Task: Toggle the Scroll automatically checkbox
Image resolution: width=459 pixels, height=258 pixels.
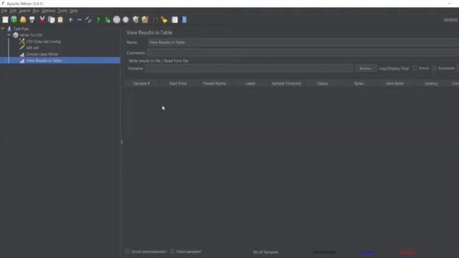Action: point(128,252)
